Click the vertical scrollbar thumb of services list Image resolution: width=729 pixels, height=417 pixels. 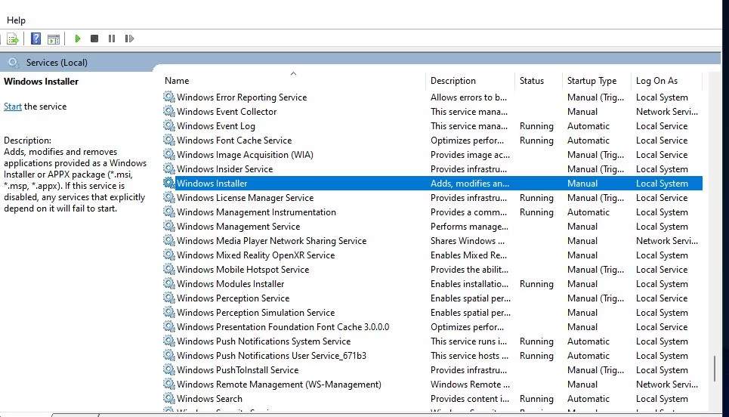tap(715, 368)
